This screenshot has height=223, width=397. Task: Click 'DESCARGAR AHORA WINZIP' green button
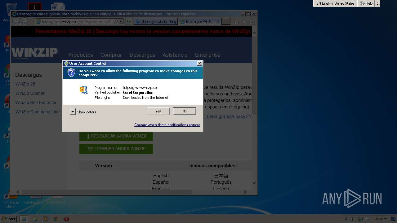116,136
